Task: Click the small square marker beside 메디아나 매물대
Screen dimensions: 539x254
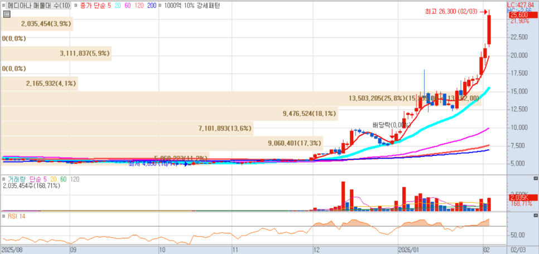Action: pyautogui.click(x=4, y=6)
